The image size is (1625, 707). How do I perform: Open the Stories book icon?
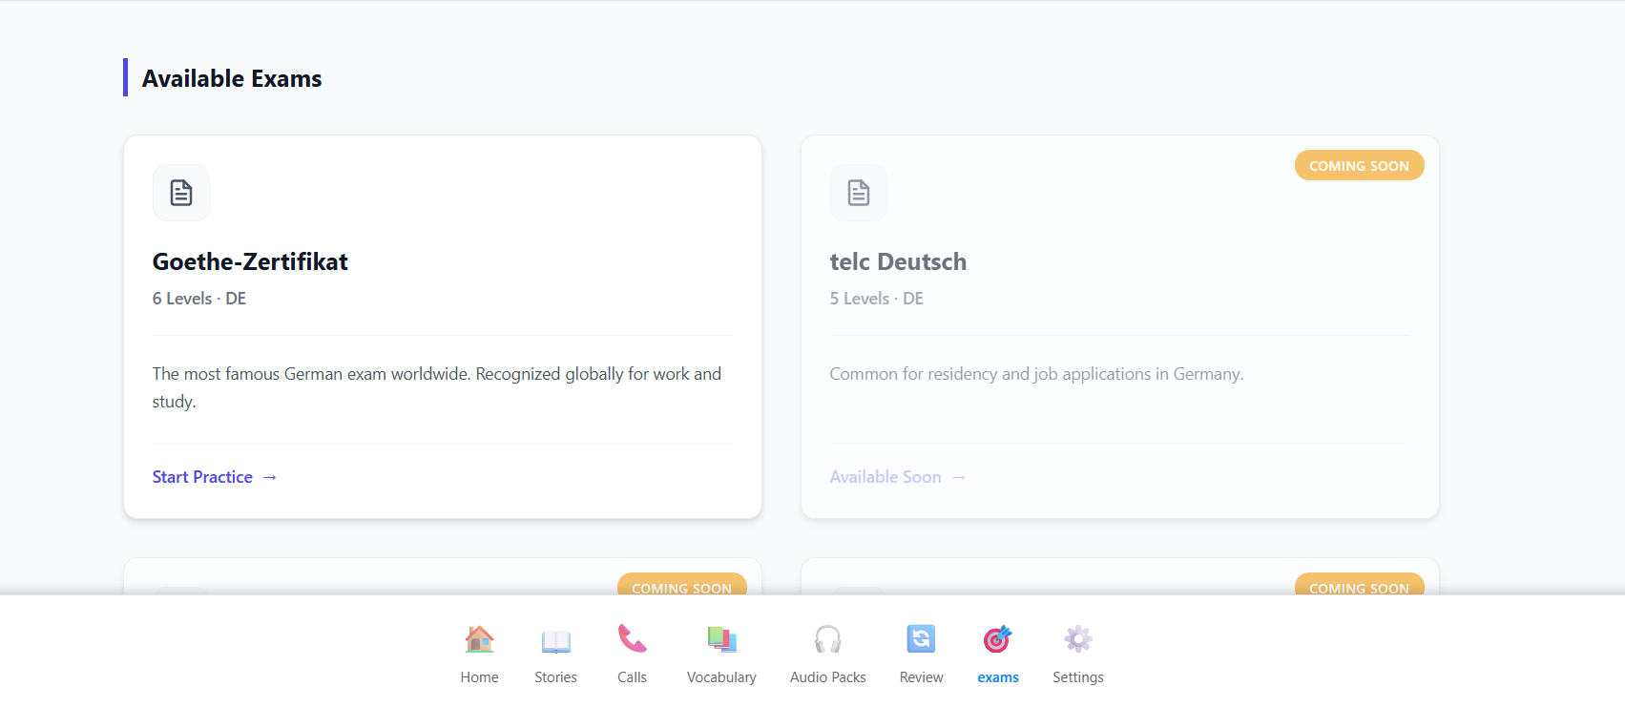pyautogui.click(x=555, y=639)
